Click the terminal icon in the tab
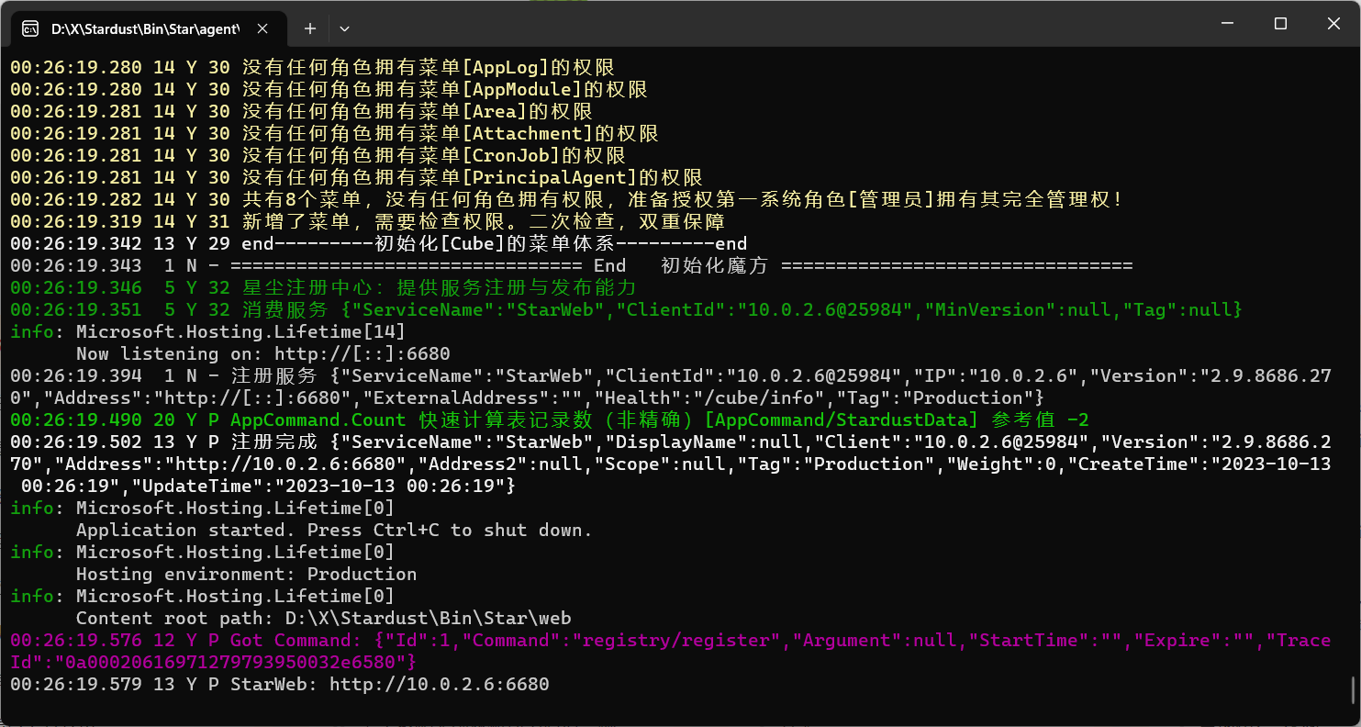 click(x=29, y=28)
